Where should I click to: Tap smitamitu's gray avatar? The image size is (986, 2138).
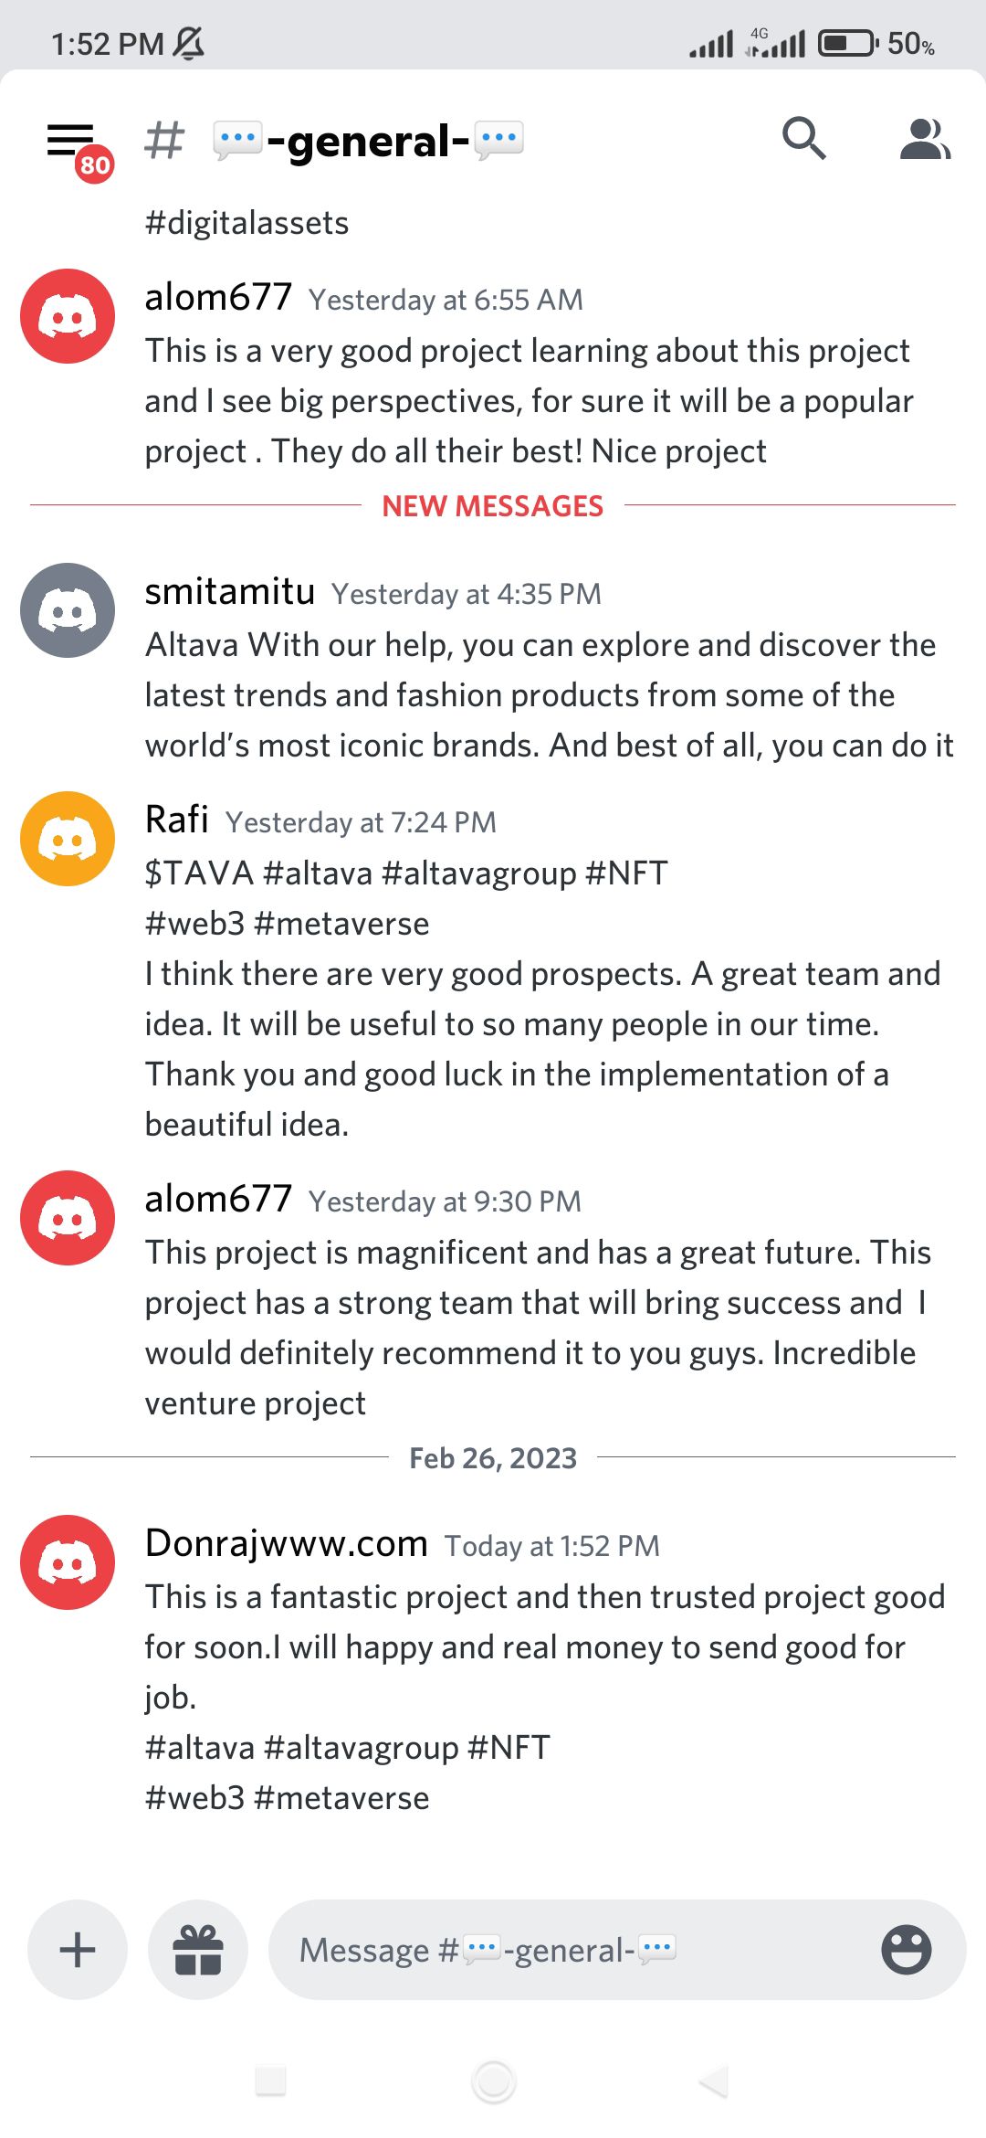tap(68, 610)
